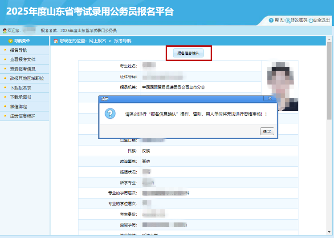
Task: Click the user avatar icon beside 欢迎您
Action: [5, 31]
